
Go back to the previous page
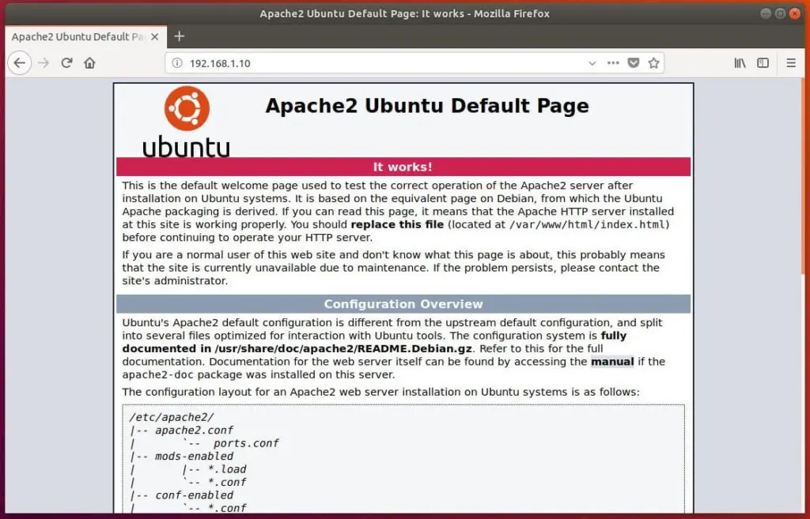20,63
